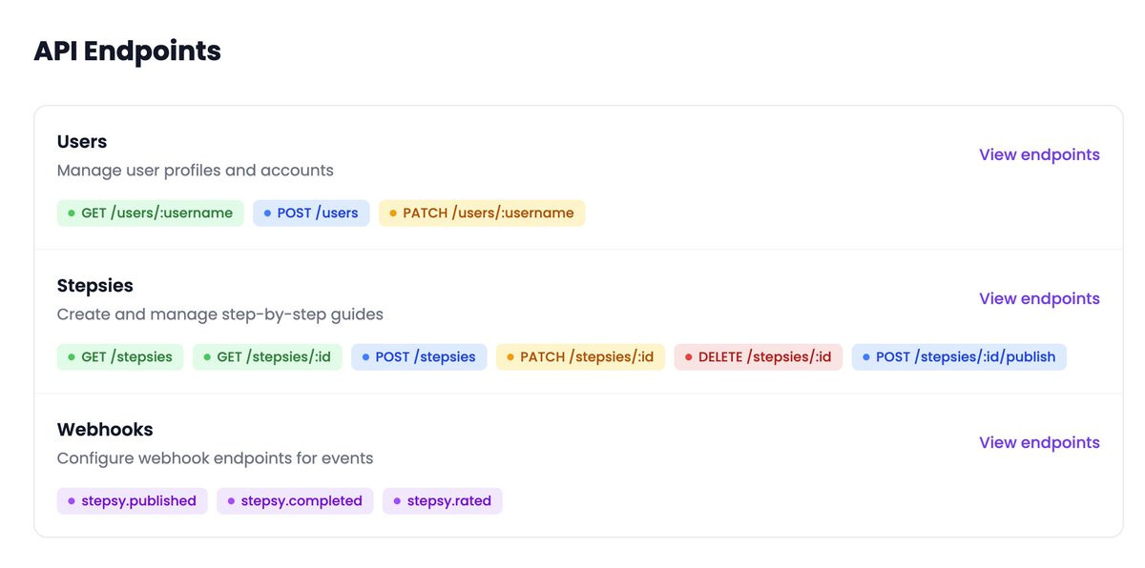The height and width of the screenshot is (568, 1145).
Task: View endpoints for the Users section
Action: click(x=1039, y=155)
